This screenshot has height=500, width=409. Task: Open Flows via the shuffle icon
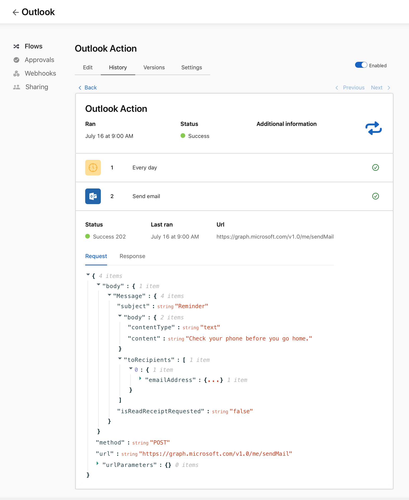point(16,46)
